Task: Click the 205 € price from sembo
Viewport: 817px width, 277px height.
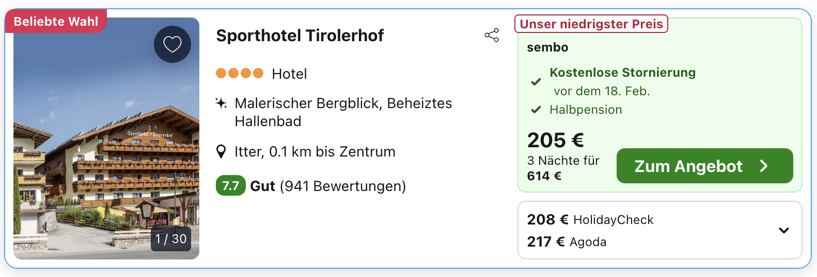Action: (x=555, y=140)
